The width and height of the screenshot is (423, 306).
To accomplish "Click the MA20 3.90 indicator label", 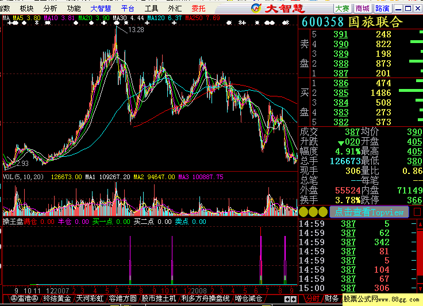I will (x=94, y=18).
